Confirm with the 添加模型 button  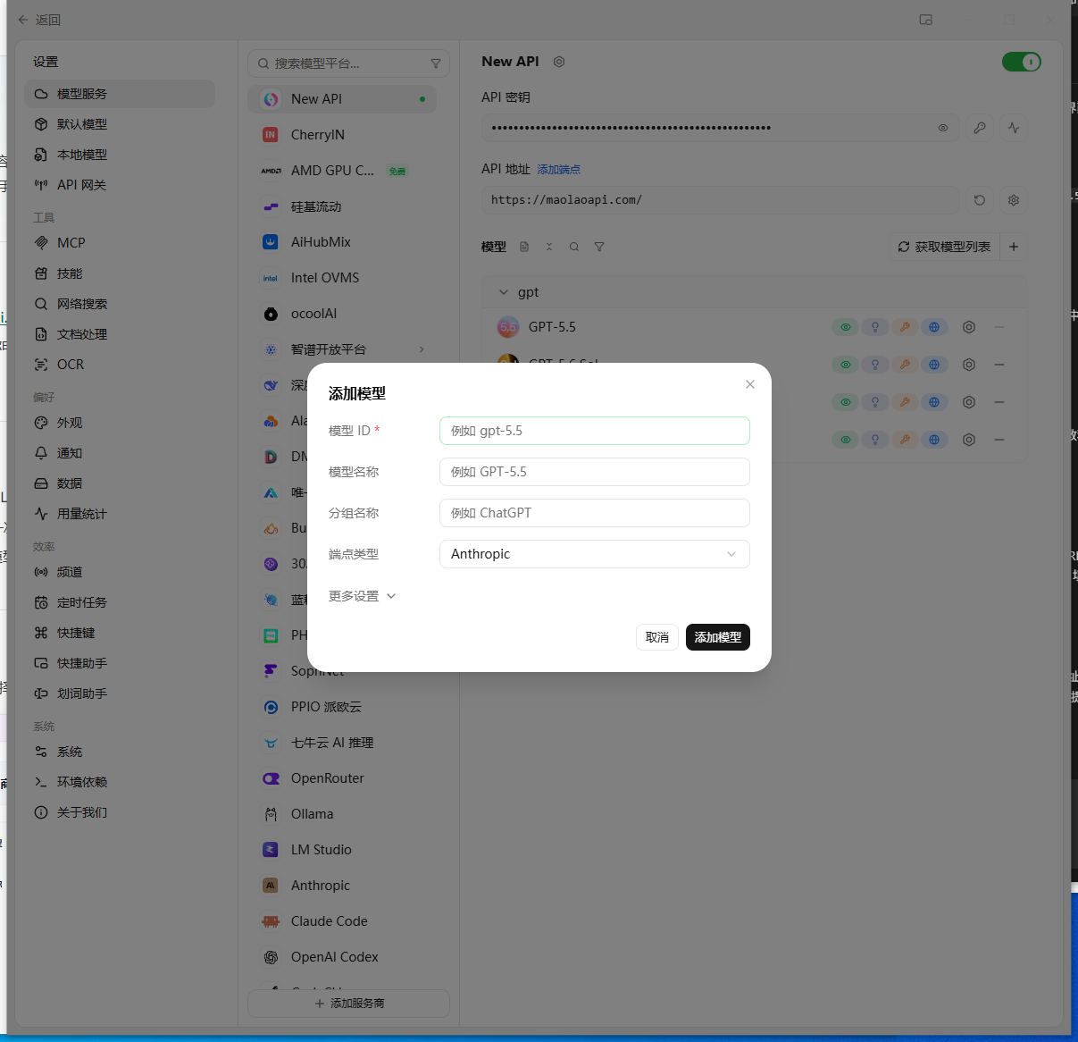pos(718,637)
